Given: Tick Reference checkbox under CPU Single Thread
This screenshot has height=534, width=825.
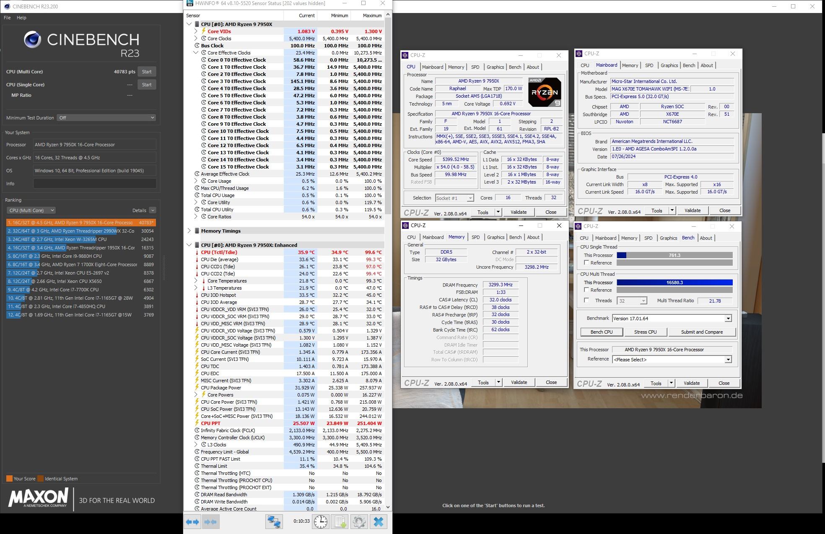Looking at the screenshot, I should 586,263.
